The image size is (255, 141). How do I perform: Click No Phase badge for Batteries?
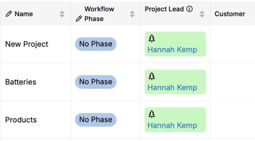96,82
